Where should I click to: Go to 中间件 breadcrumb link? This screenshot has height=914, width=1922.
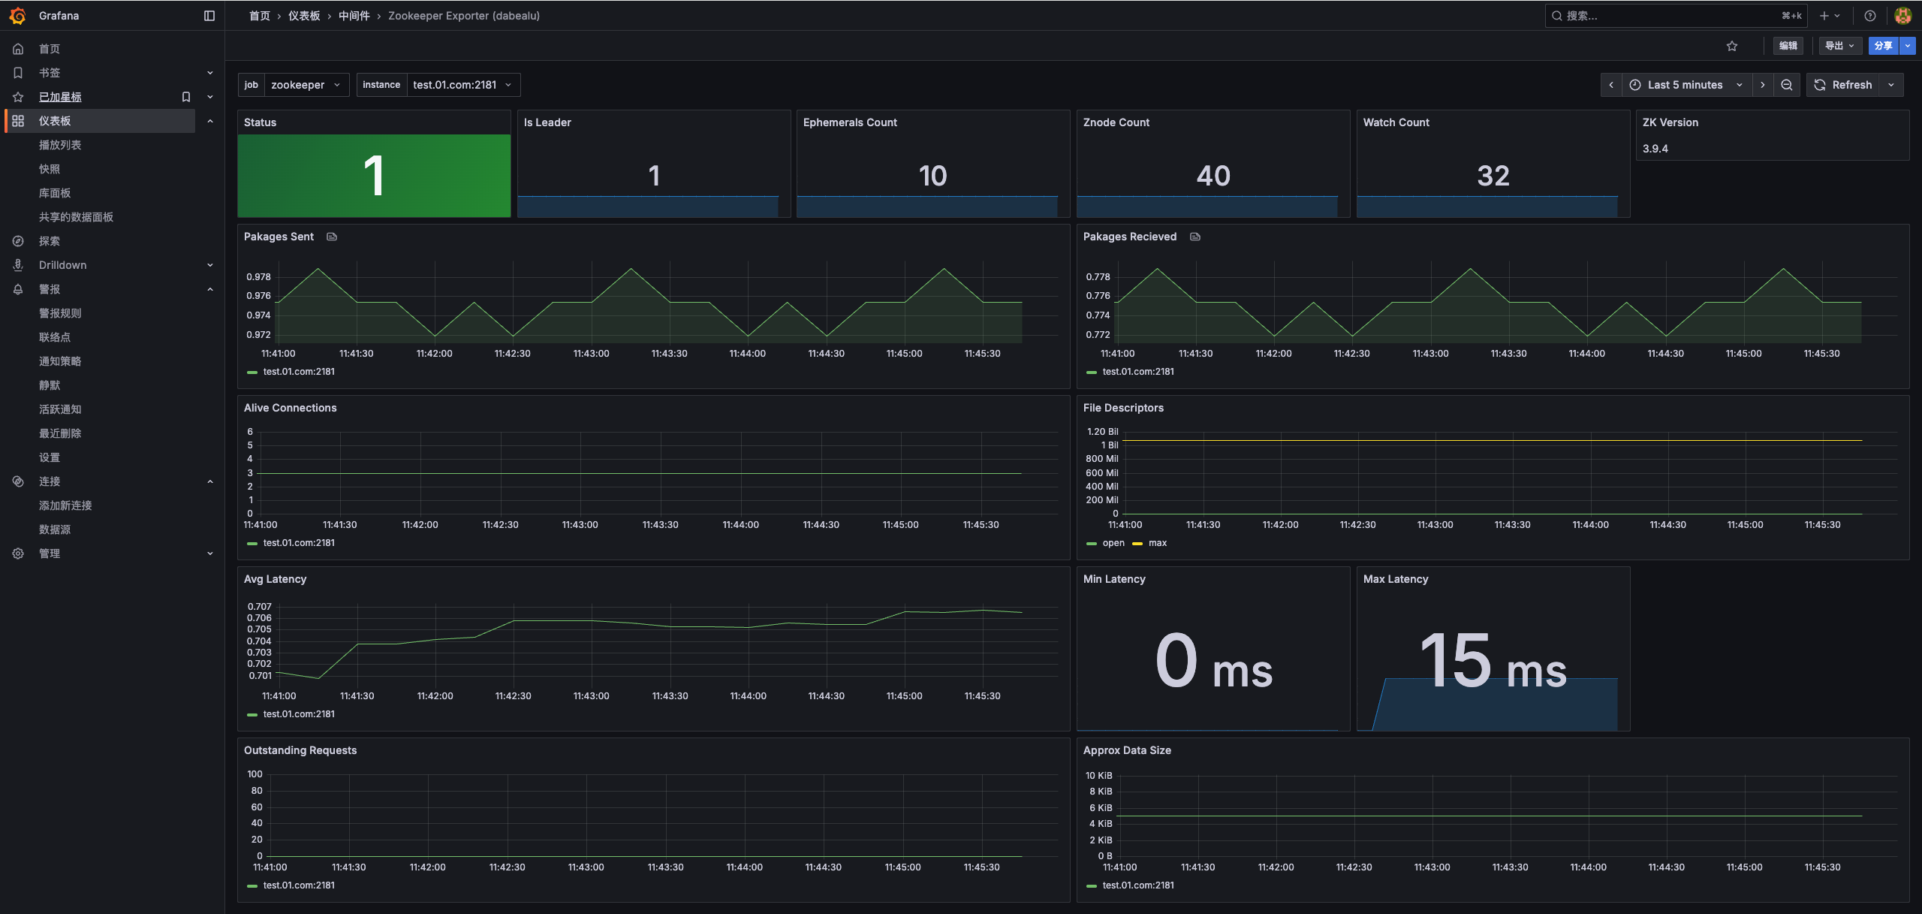pos(354,16)
